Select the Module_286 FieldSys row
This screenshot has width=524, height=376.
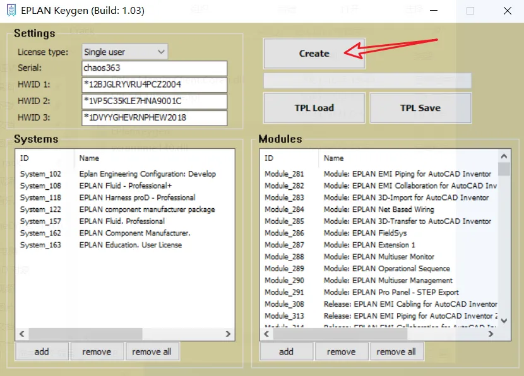click(379, 233)
